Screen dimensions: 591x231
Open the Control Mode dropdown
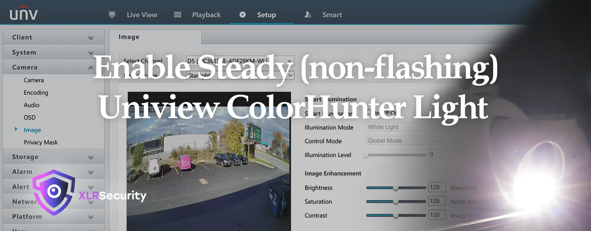tap(404, 140)
